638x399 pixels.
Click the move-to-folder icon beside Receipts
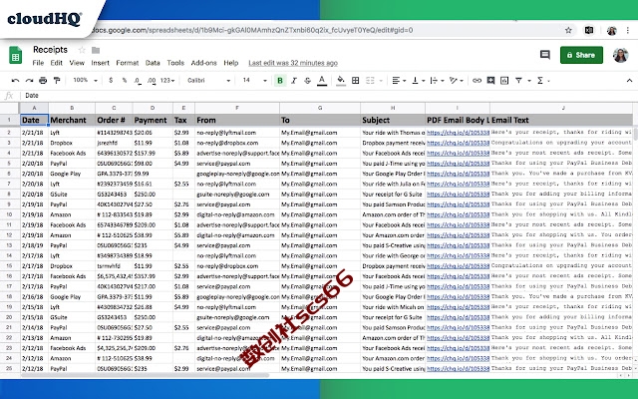[96, 50]
